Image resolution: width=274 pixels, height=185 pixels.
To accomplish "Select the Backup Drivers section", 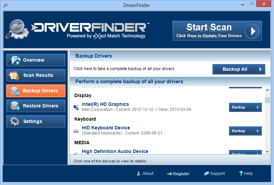I will coord(36,91).
